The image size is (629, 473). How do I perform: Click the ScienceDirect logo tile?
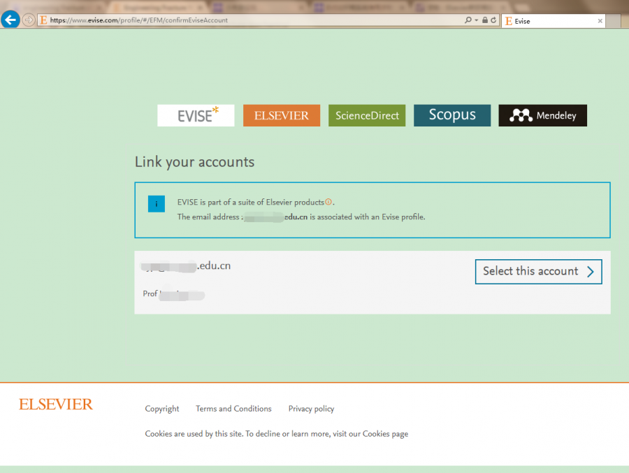[367, 115]
